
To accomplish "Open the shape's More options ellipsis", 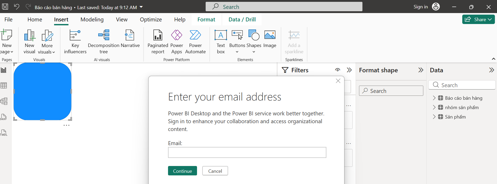I will (x=66, y=125).
